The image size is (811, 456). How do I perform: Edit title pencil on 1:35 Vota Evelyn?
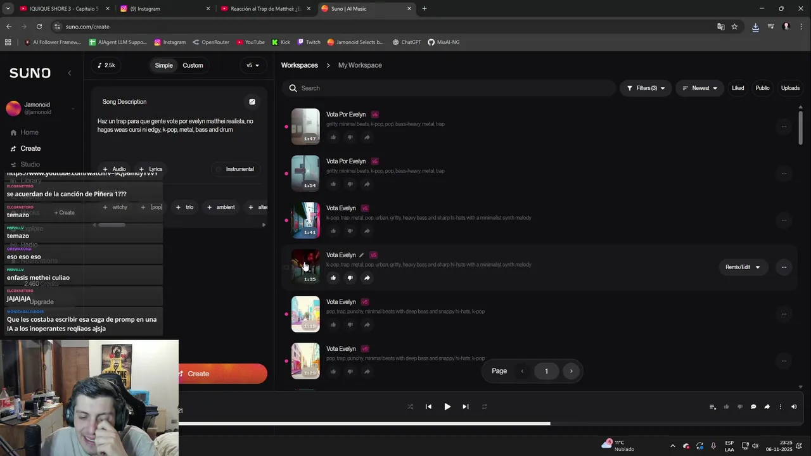[362, 255]
